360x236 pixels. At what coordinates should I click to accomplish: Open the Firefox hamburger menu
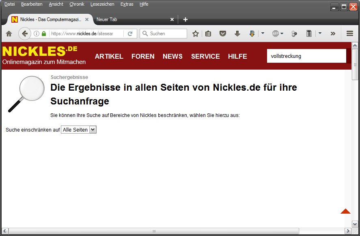coord(350,34)
